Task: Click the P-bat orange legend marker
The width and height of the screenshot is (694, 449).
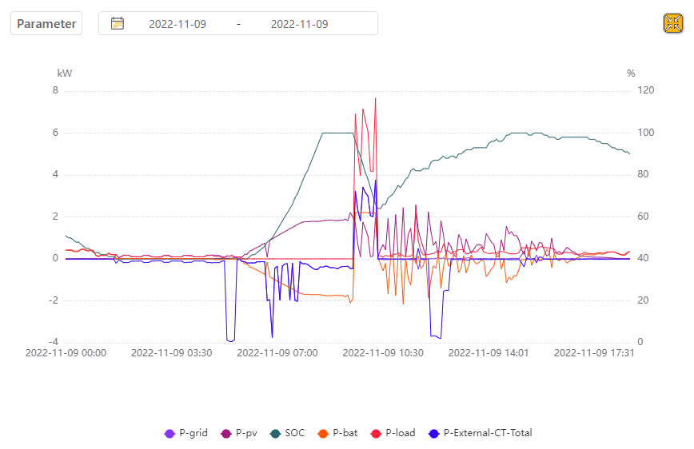Action: [323, 434]
